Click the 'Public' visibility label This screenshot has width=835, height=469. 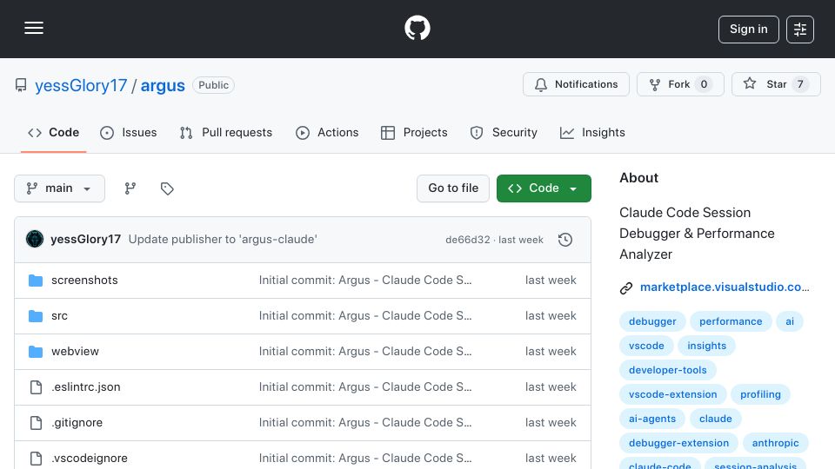214,85
